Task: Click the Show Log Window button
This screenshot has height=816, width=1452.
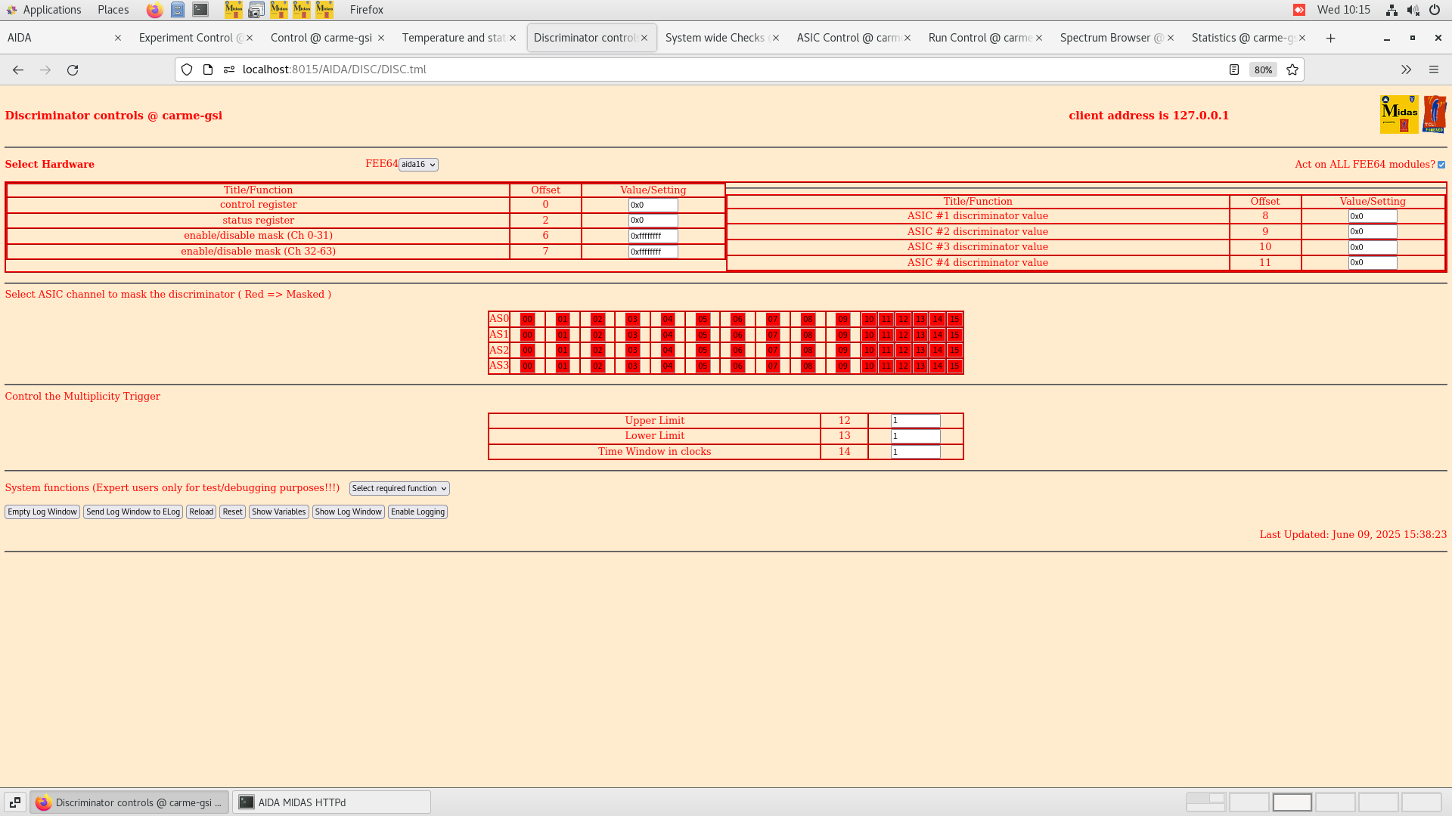Action: coord(348,512)
